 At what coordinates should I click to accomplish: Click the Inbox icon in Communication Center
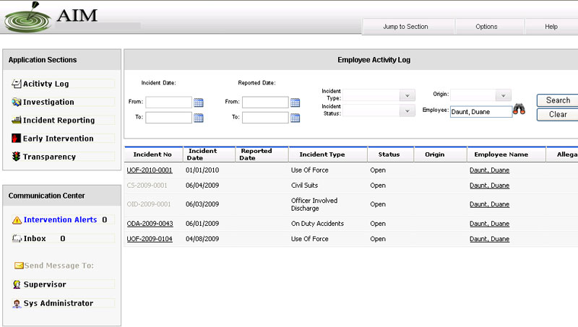coord(17,238)
